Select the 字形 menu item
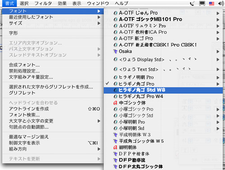The image size is (225, 170). [53, 33]
